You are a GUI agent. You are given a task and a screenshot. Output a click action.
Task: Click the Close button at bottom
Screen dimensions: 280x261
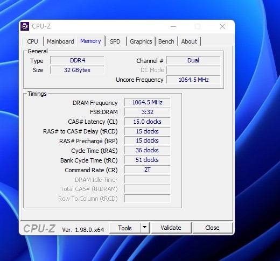[x=212, y=228]
